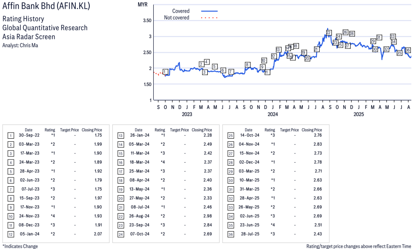Click chart marker 21 on the chart
Viewport: 416px width, 249px height.
pos(316,49)
